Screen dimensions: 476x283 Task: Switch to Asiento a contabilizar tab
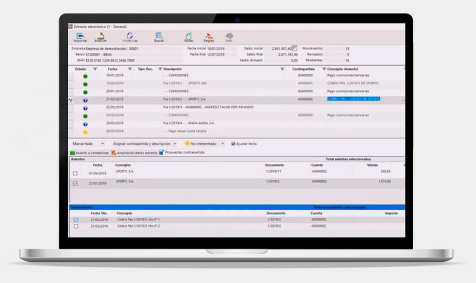coord(90,152)
